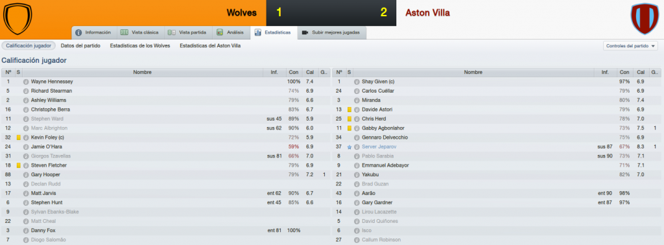
Task: Switch to the Información tab
Action: click(x=93, y=32)
